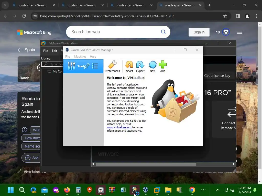The image size is (262, 196).
Task: Open the File menu in VMware Workstation
Action: pos(46,51)
